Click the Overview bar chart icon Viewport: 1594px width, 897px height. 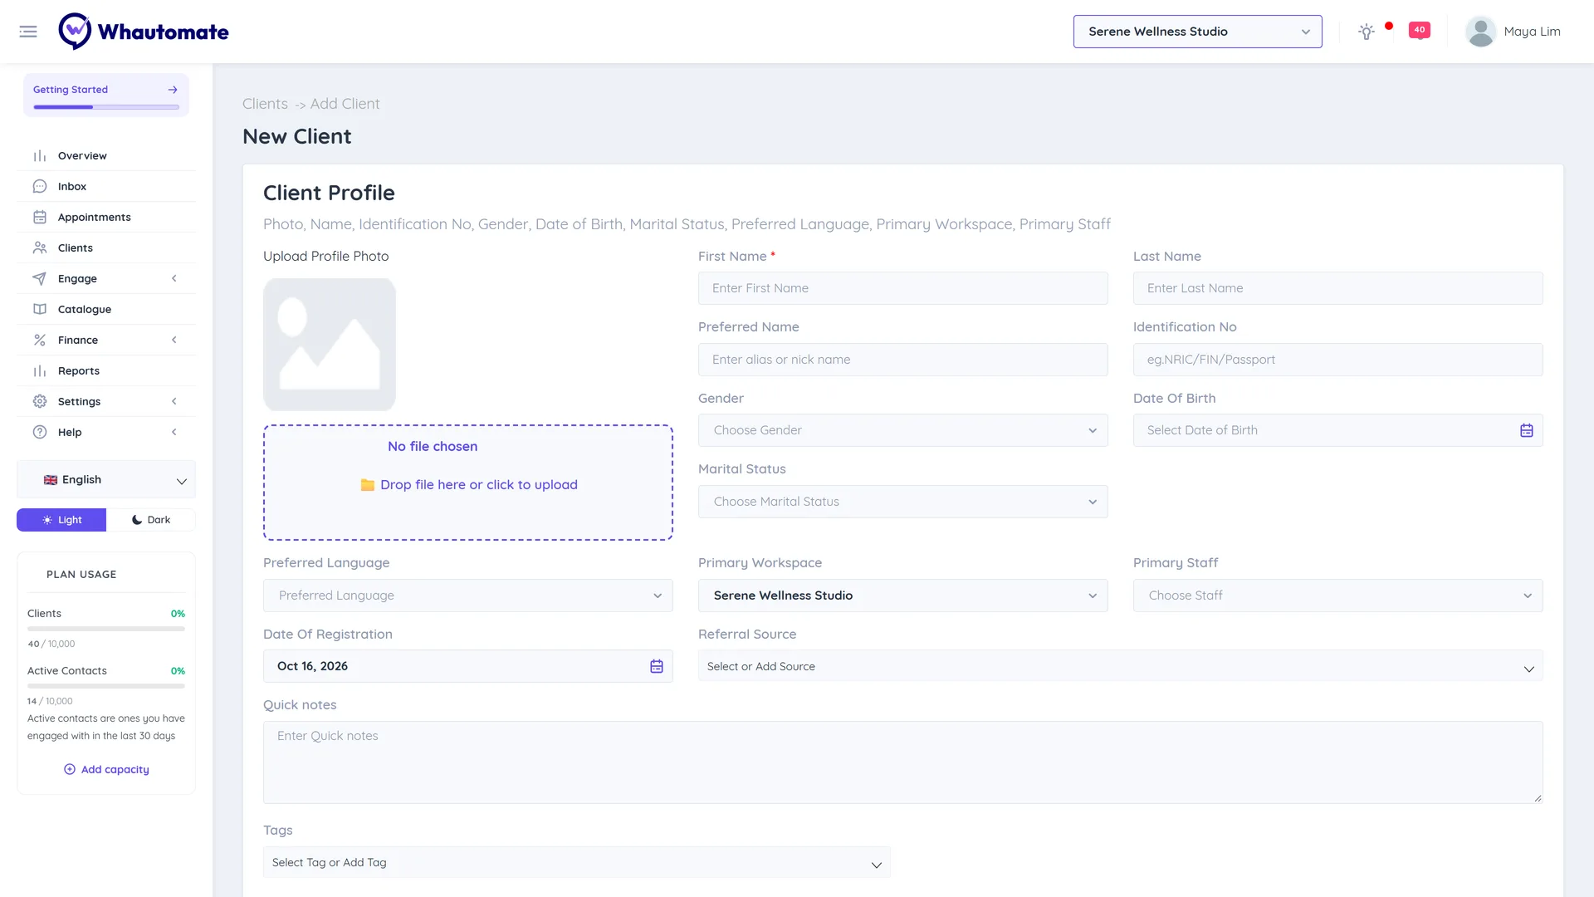pos(40,156)
